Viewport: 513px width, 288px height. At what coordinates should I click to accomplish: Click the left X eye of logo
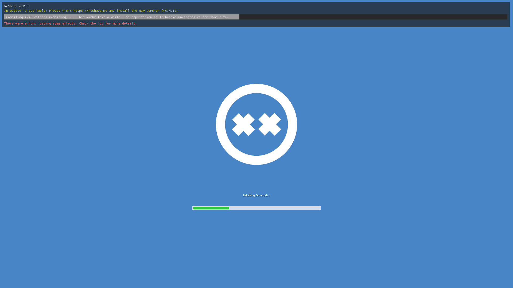(243, 125)
